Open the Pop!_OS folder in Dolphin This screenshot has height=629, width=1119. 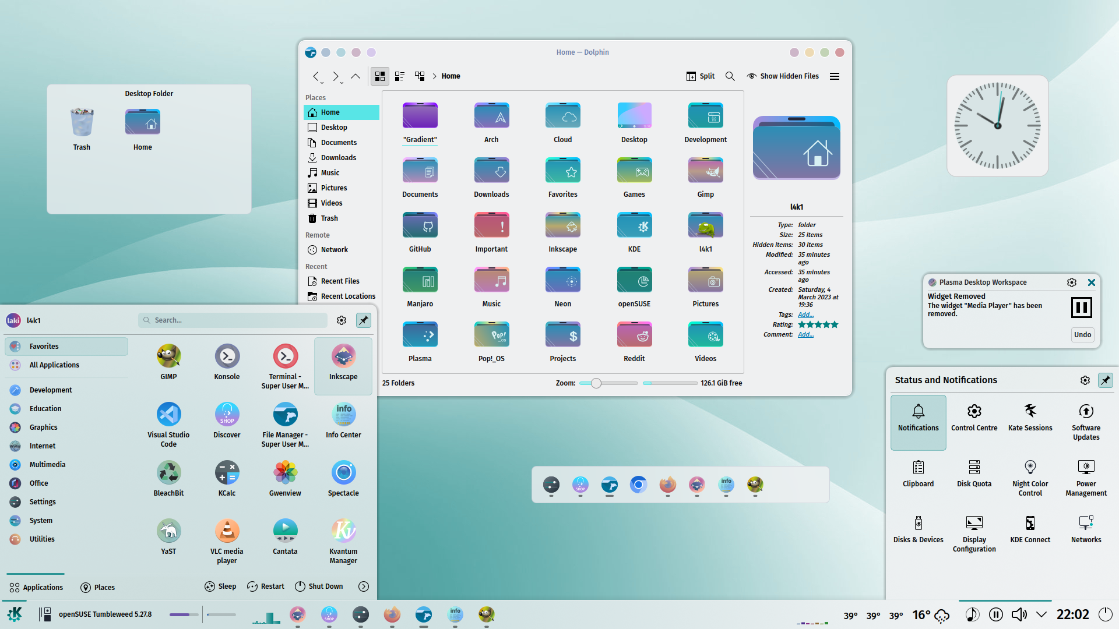tap(491, 341)
